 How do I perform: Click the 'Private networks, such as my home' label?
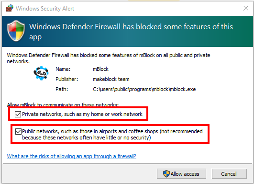[x=82, y=114]
